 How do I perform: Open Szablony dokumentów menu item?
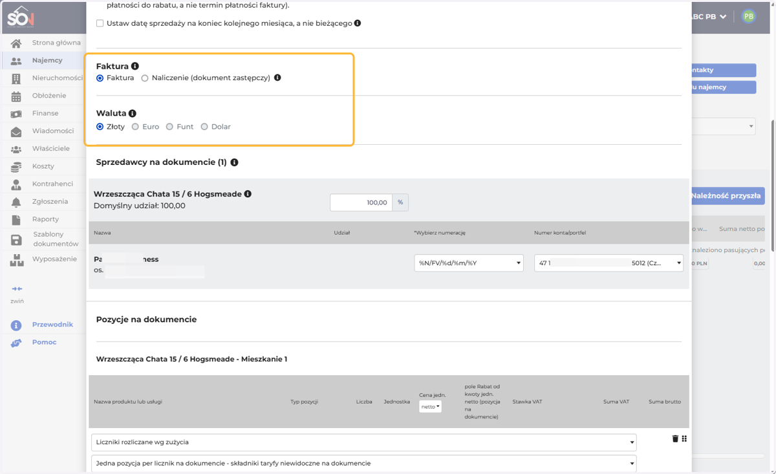pyautogui.click(x=56, y=239)
